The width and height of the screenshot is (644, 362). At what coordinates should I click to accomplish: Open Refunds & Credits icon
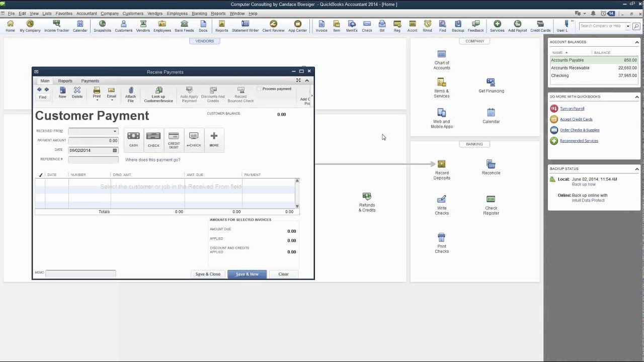pos(367,202)
